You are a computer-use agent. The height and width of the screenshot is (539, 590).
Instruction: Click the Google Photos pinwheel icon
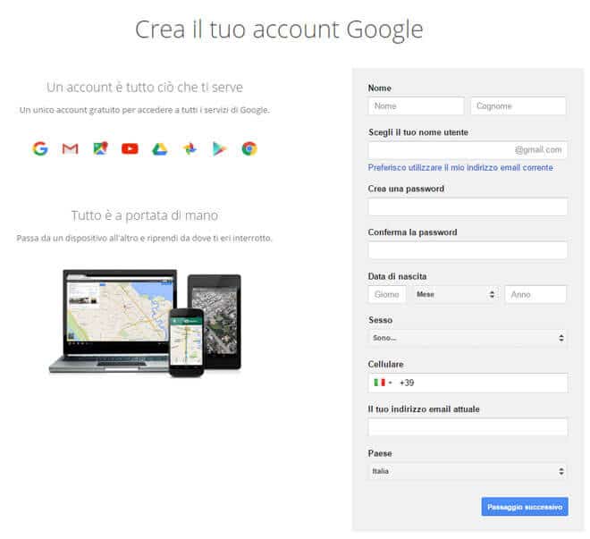click(x=190, y=148)
